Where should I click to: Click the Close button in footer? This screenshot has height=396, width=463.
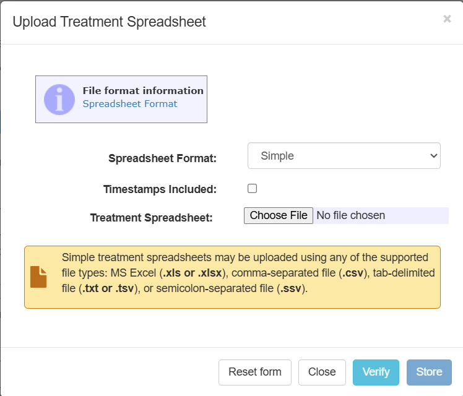click(x=322, y=372)
